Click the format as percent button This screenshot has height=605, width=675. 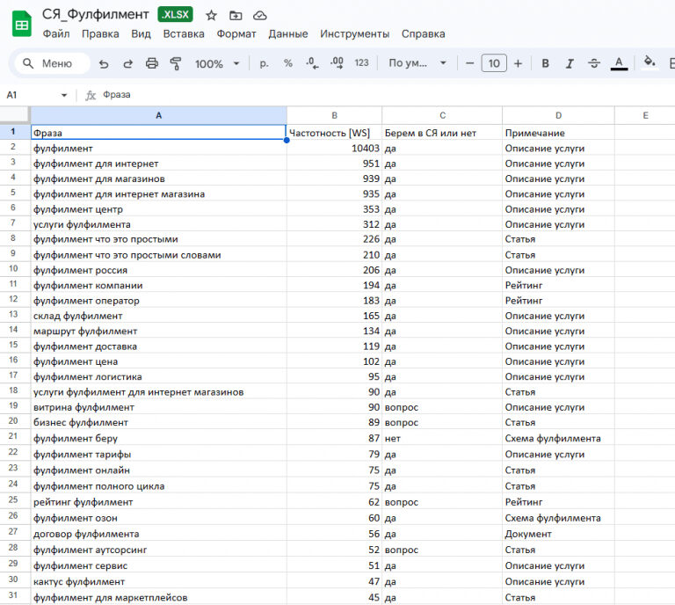[287, 63]
